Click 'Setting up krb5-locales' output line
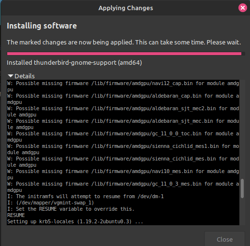This screenshot has height=246, width=250. point(75,221)
